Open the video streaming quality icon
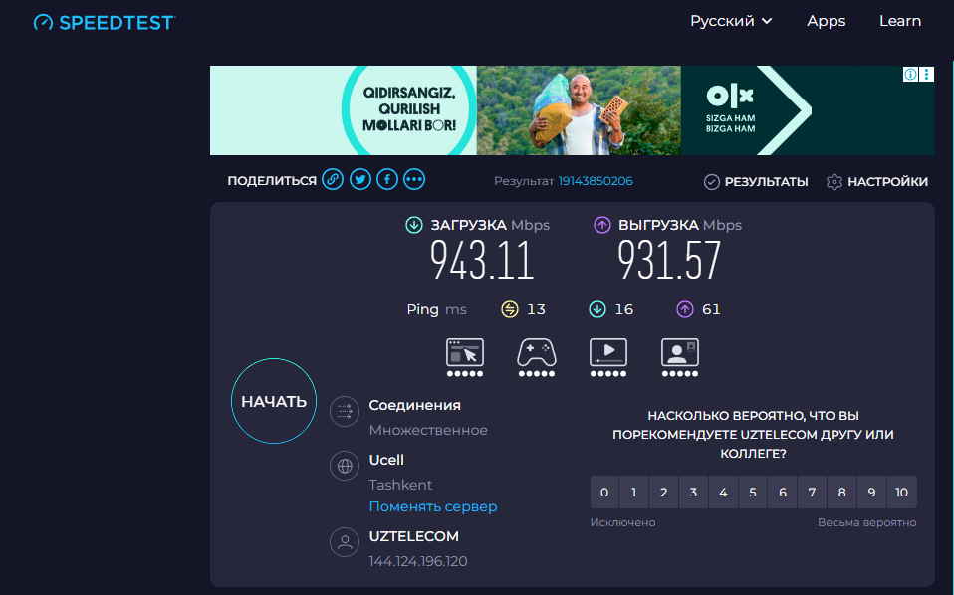Viewport: 954px width, 595px height. point(608,357)
